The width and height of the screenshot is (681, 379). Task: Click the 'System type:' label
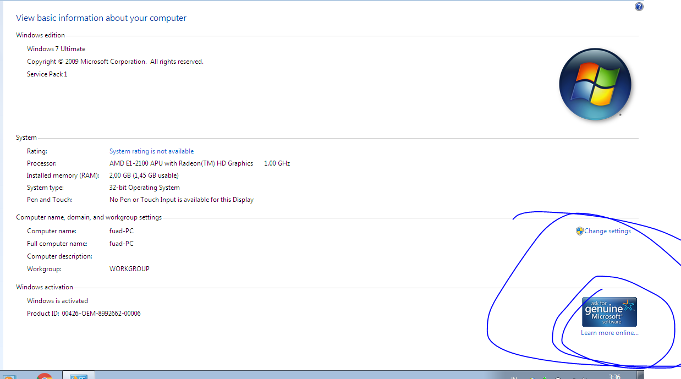pyautogui.click(x=44, y=188)
